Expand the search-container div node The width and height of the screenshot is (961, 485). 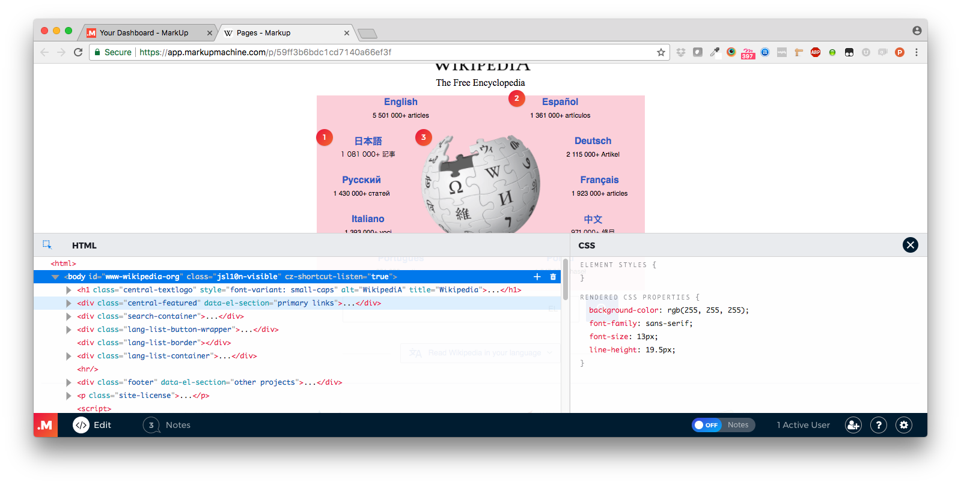(x=69, y=316)
